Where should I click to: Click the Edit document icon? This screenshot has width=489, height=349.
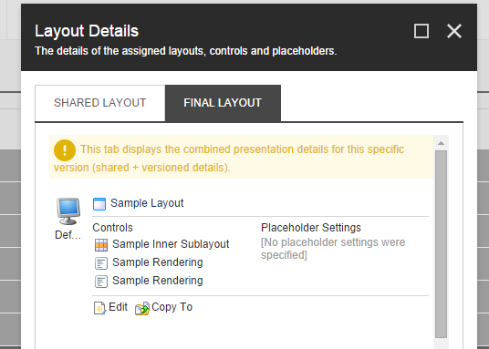point(99,308)
